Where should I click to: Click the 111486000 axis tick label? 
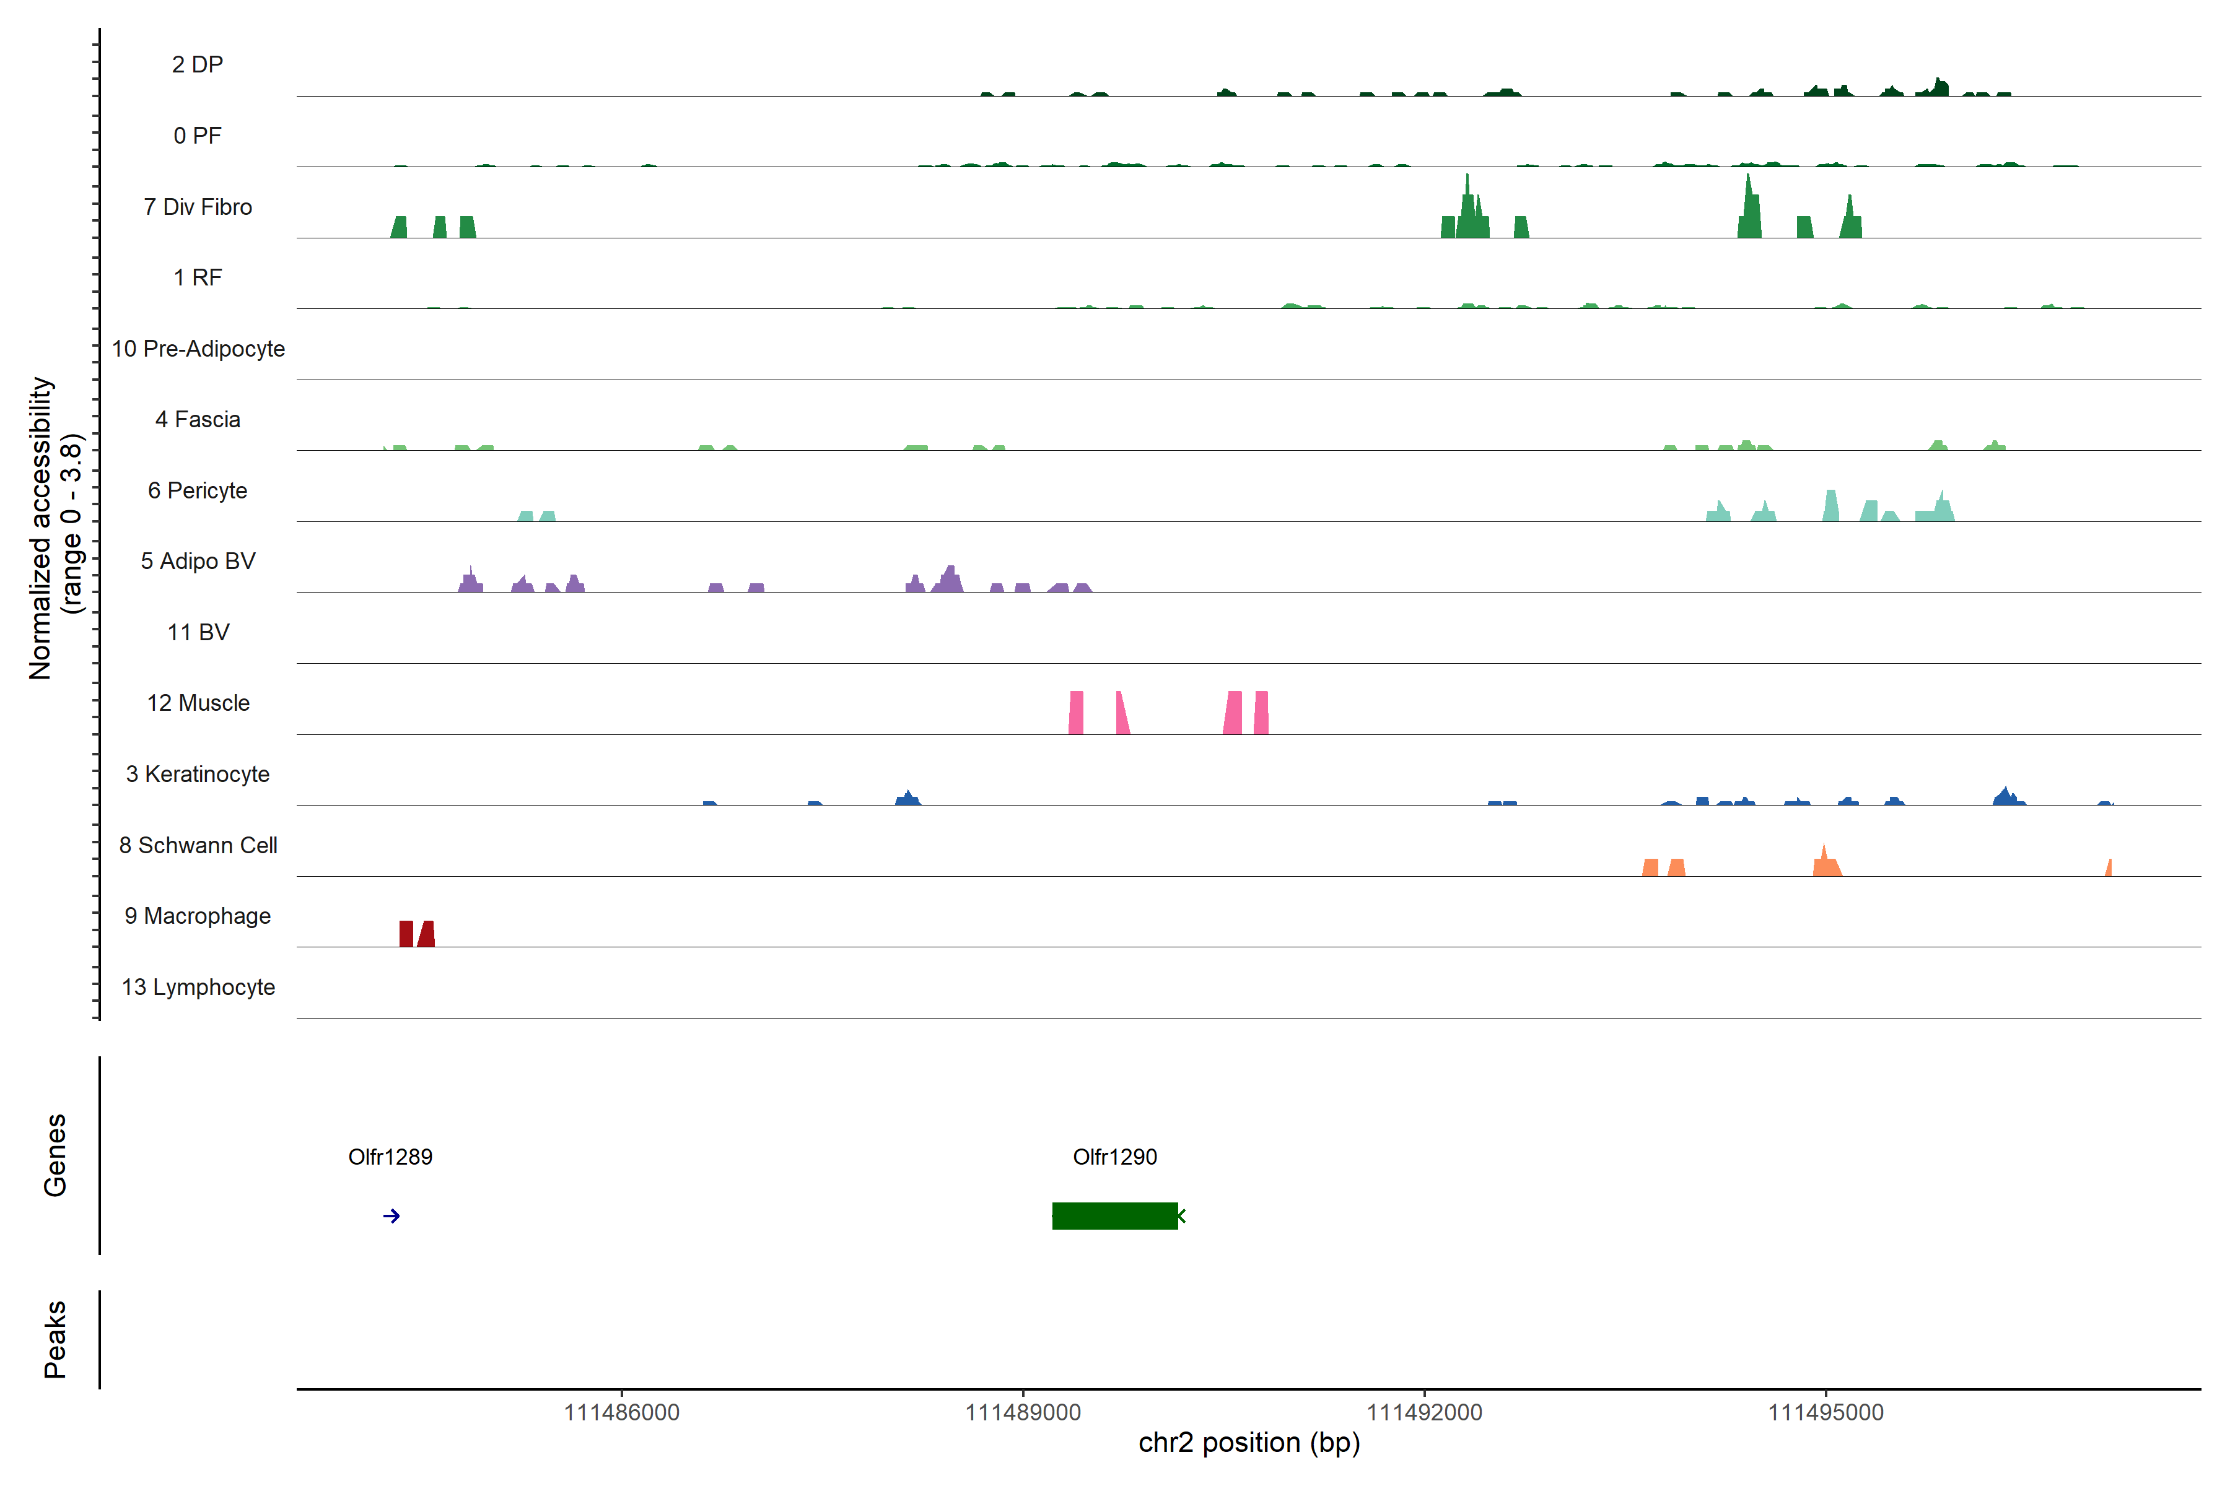(621, 1413)
